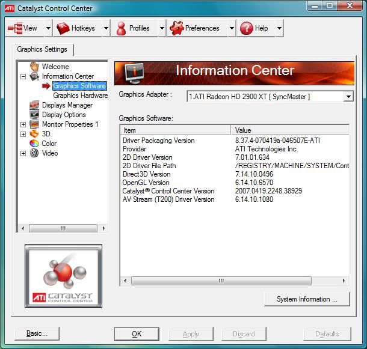
Task: Switch to Basic view button
Action: [x=37, y=333]
